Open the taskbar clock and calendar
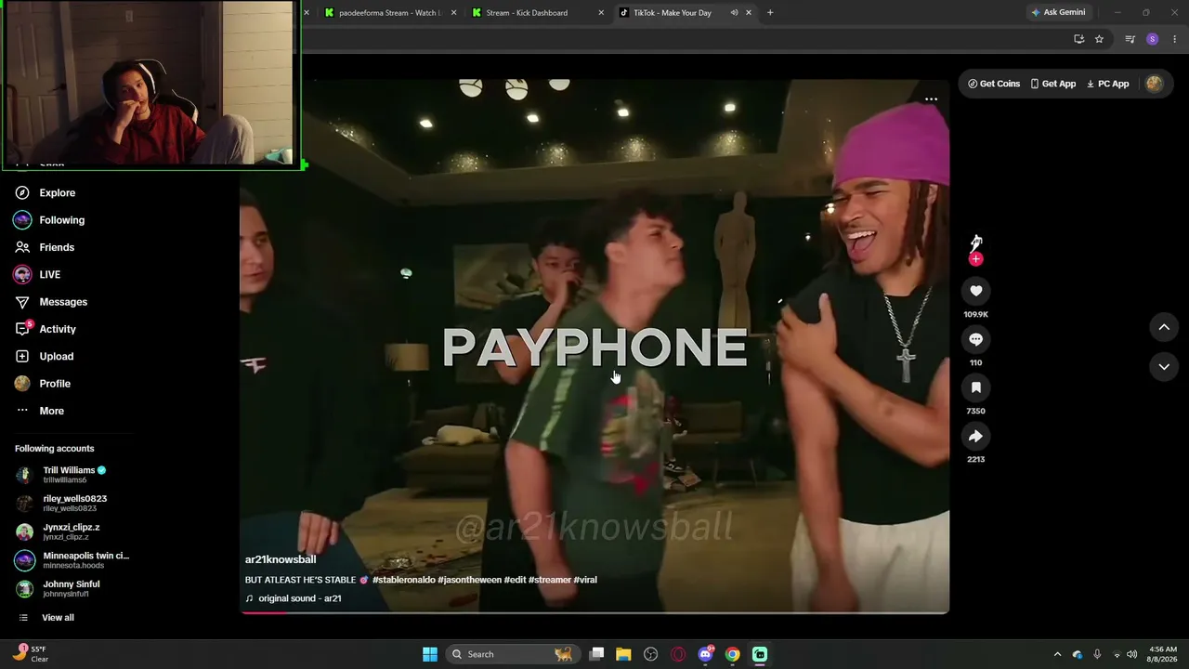 [1163, 654]
